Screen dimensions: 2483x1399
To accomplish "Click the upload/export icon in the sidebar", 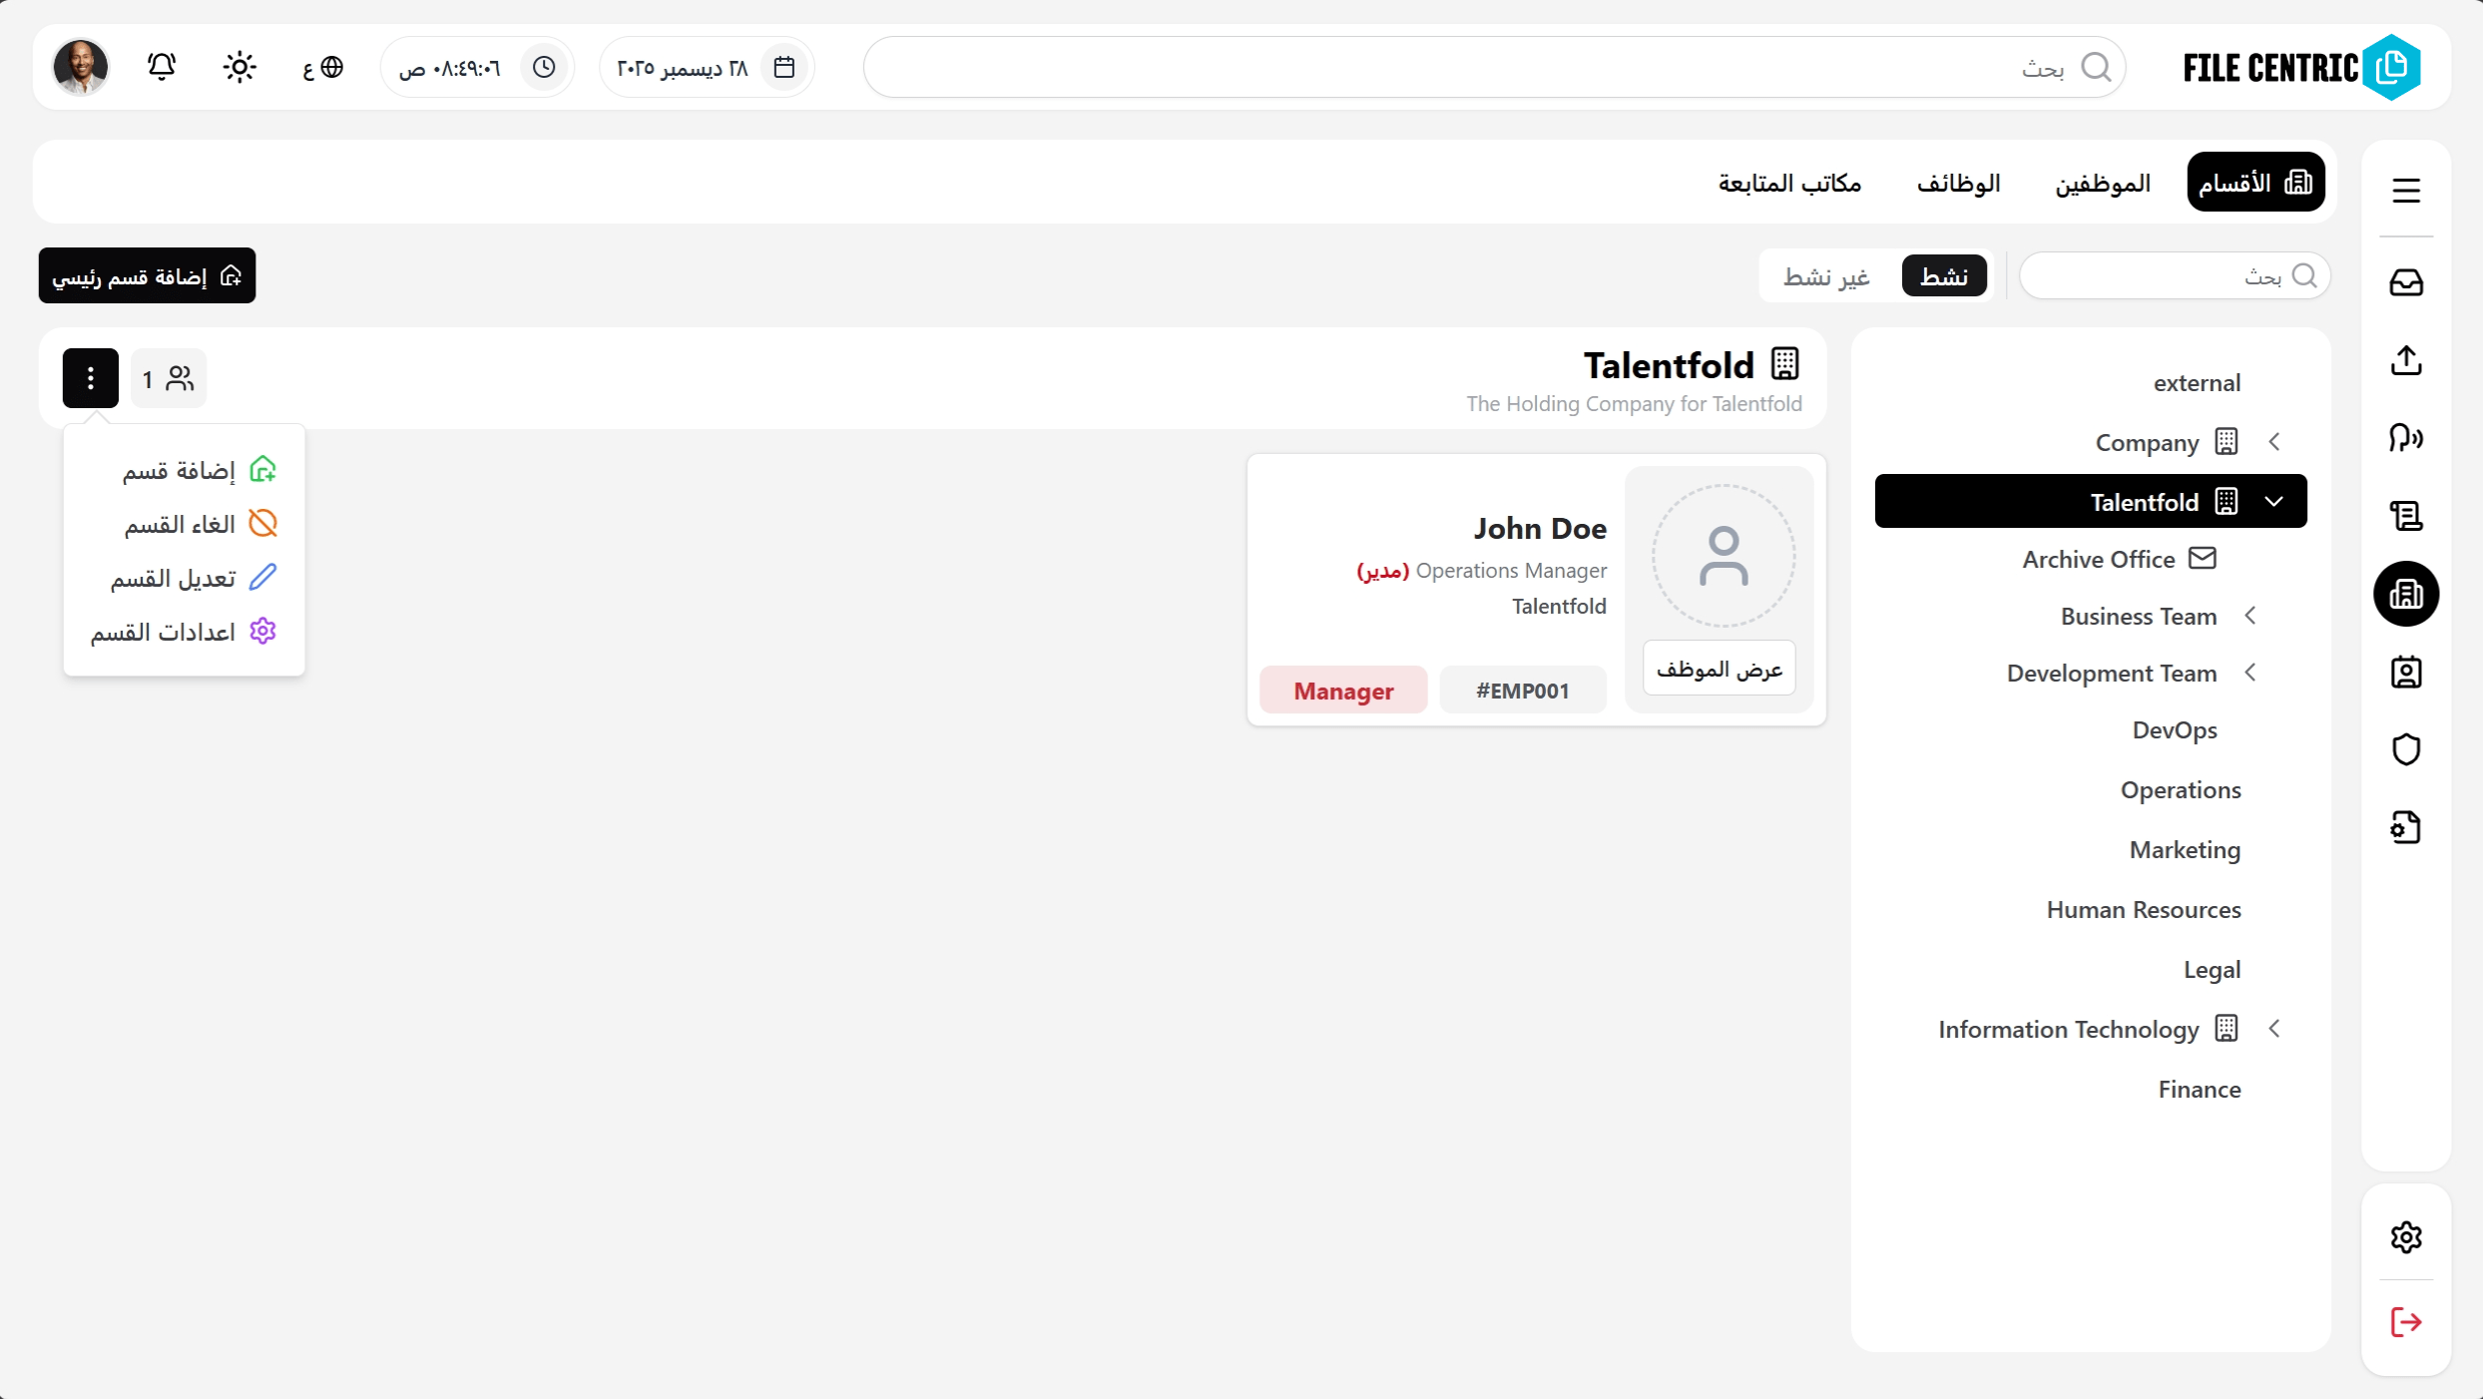I will pos(2405,360).
